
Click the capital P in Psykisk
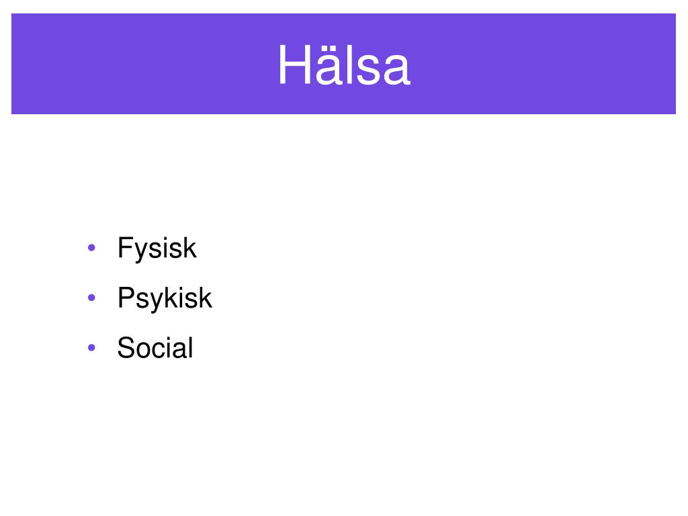[x=126, y=296]
